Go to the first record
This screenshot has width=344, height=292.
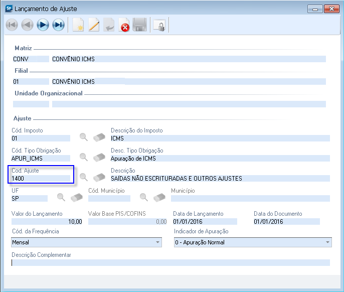point(12,25)
